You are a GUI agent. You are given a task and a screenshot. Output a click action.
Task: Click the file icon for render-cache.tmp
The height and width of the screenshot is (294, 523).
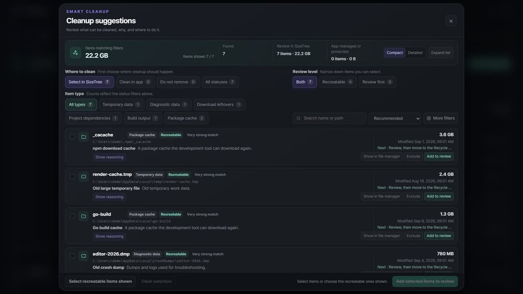pyautogui.click(x=84, y=176)
